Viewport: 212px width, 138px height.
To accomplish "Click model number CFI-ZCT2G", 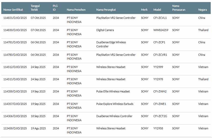I will point(160,116).
